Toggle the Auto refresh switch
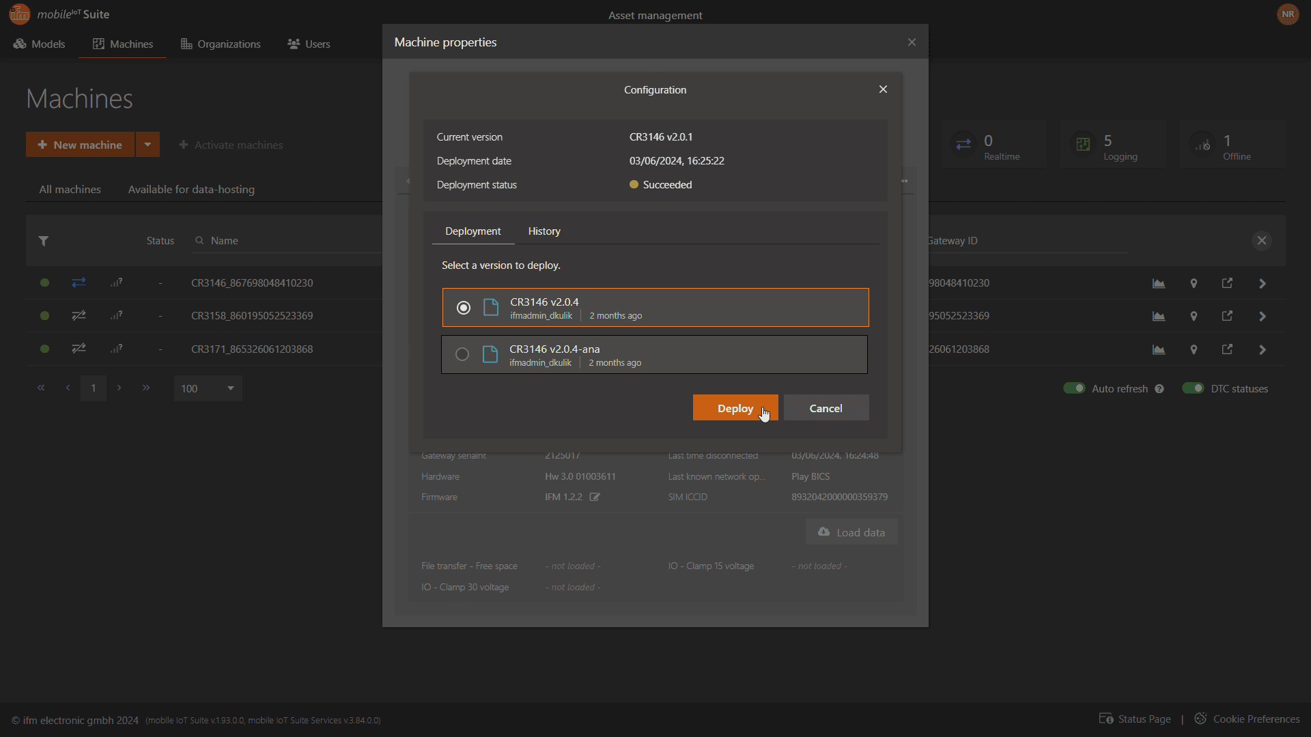 tap(1074, 388)
